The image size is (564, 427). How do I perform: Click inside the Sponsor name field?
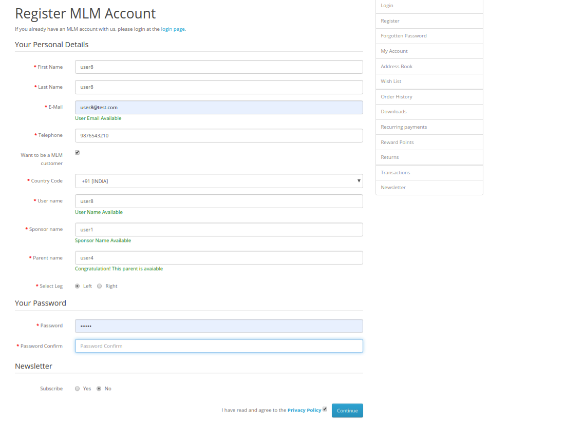[x=219, y=229]
